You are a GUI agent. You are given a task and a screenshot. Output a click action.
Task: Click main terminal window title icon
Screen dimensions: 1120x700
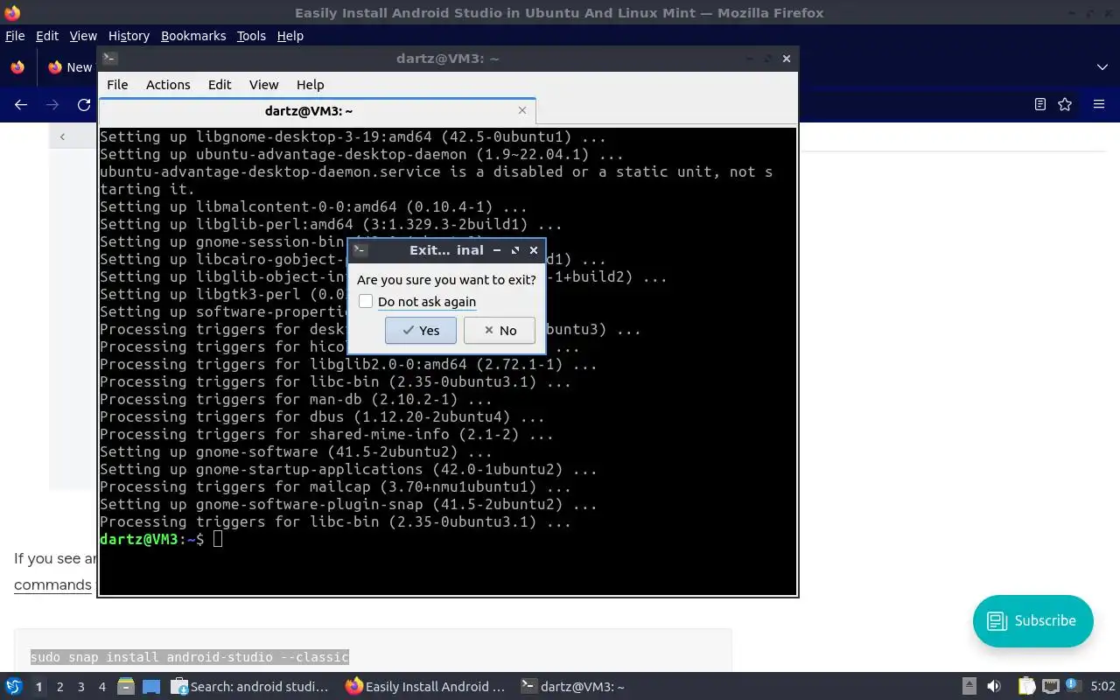(x=109, y=59)
